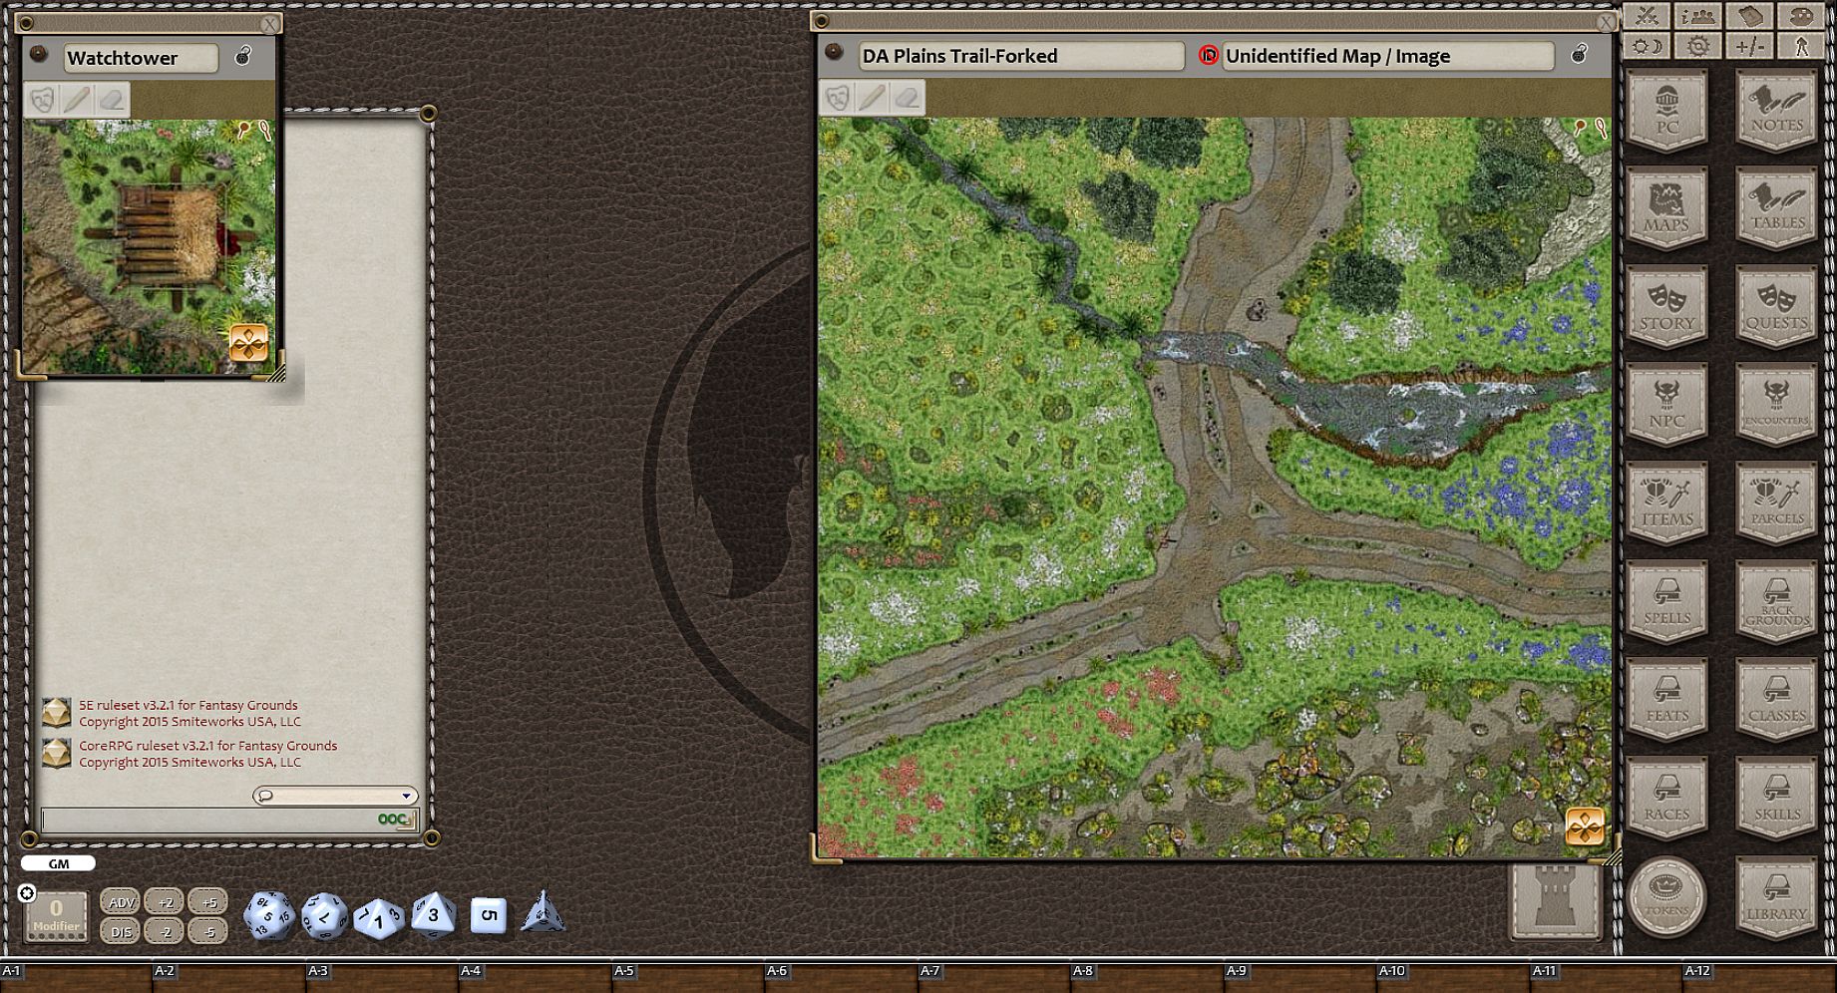This screenshot has width=1837, height=993.
Task: Open the Combat Tracker crossed-swords icon
Action: (x=1647, y=16)
